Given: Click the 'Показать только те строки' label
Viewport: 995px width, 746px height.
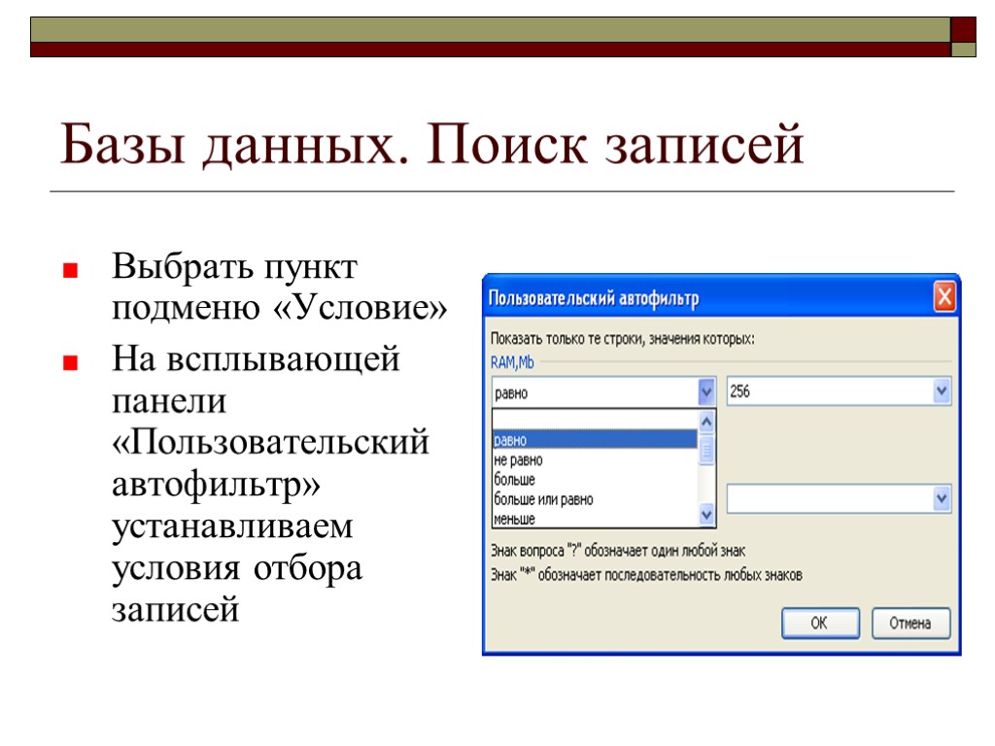Looking at the screenshot, I should (x=623, y=339).
